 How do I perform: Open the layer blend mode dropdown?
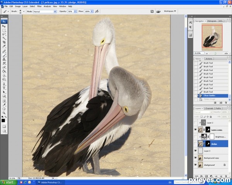coord(203,112)
